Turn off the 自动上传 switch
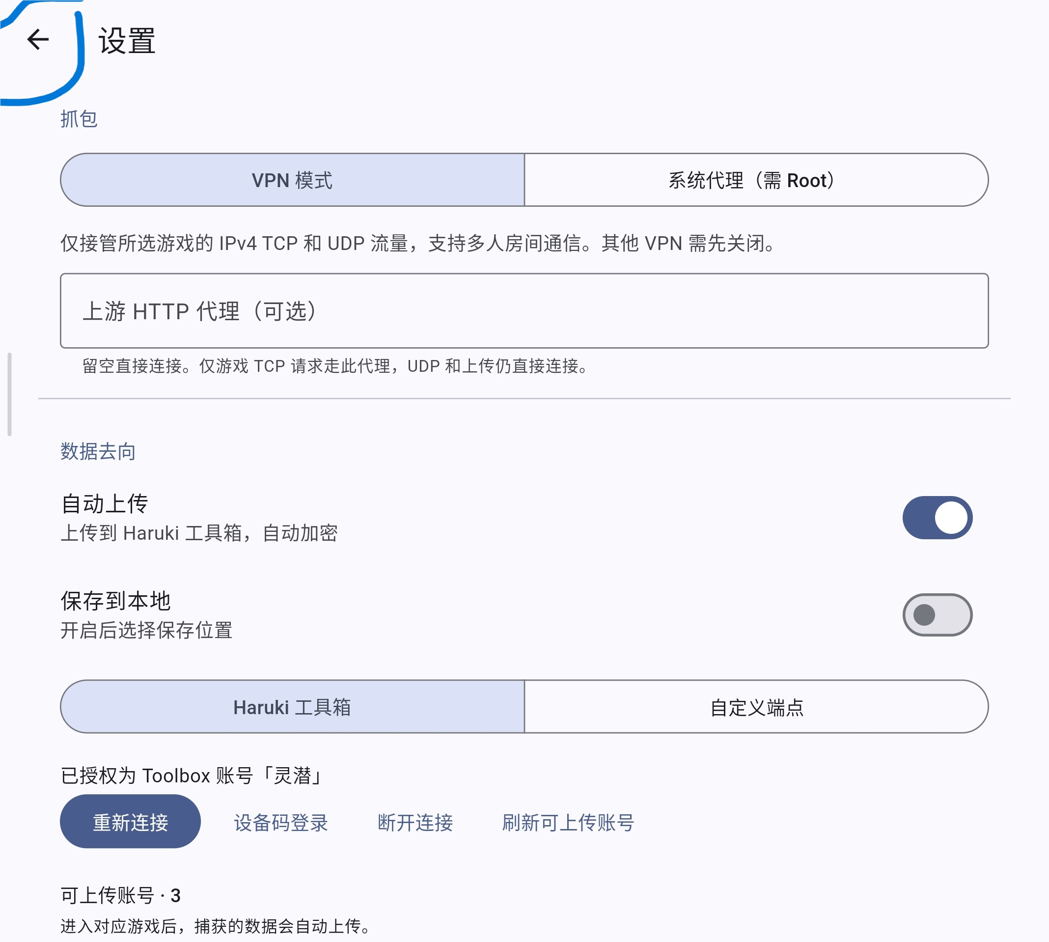 pos(937,518)
